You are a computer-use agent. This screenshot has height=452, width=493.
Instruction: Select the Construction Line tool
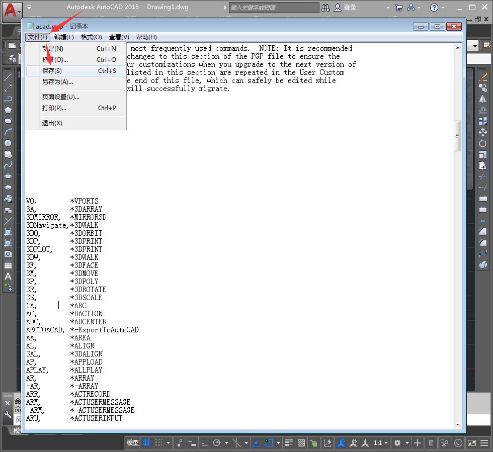(x=8, y=87)
